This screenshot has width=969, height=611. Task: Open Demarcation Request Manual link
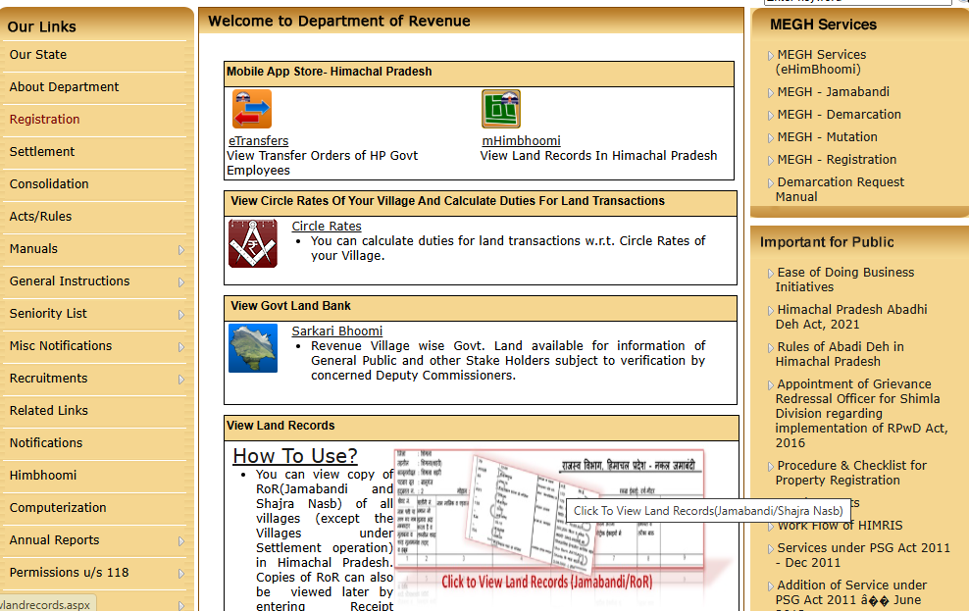[840, 189]
